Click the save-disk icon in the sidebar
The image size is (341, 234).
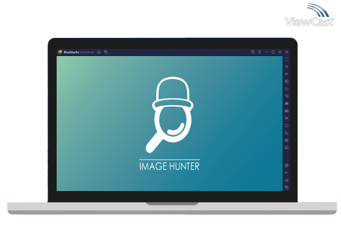pyautogui.click(x=287, y=111)
